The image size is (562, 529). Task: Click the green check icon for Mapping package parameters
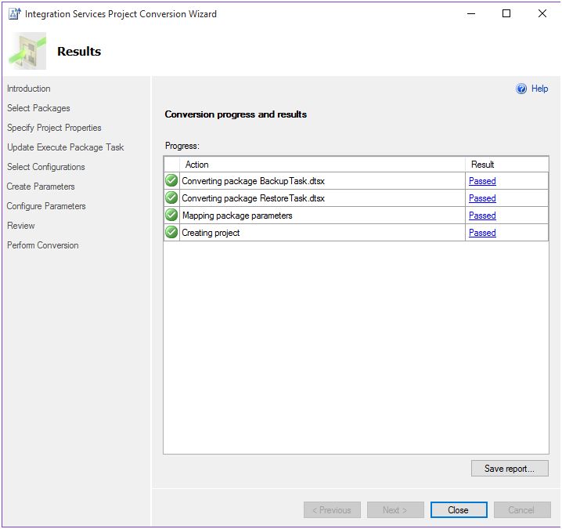pyautogui.click(x=171, y=215)
